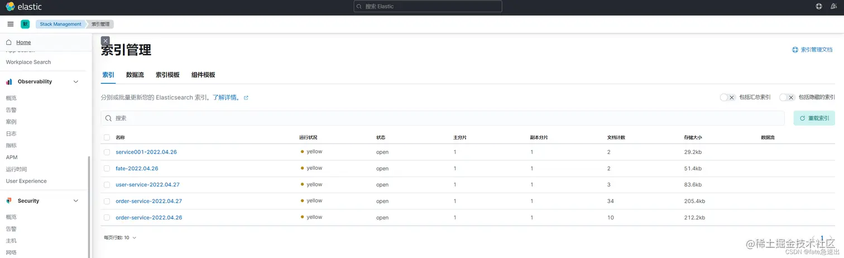Switch to the 索引模板 tab
The height and width of the screenshot is (258, 844).
click(x=167, y=75)
